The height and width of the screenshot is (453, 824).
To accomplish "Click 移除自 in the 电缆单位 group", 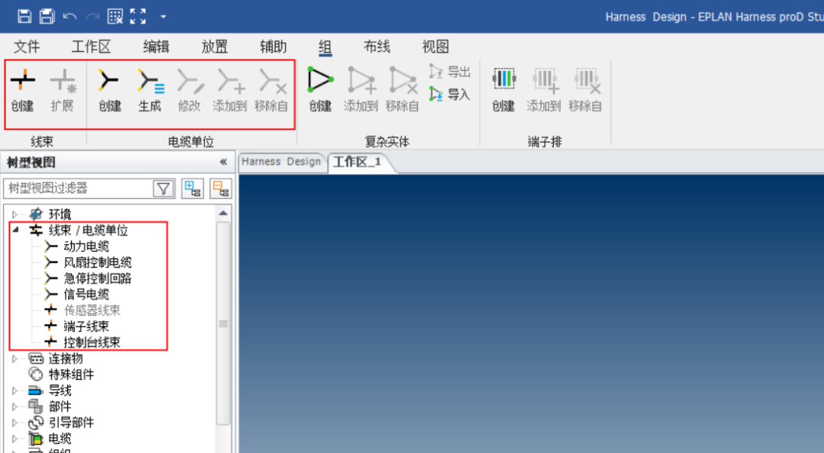I will (271, 91).
